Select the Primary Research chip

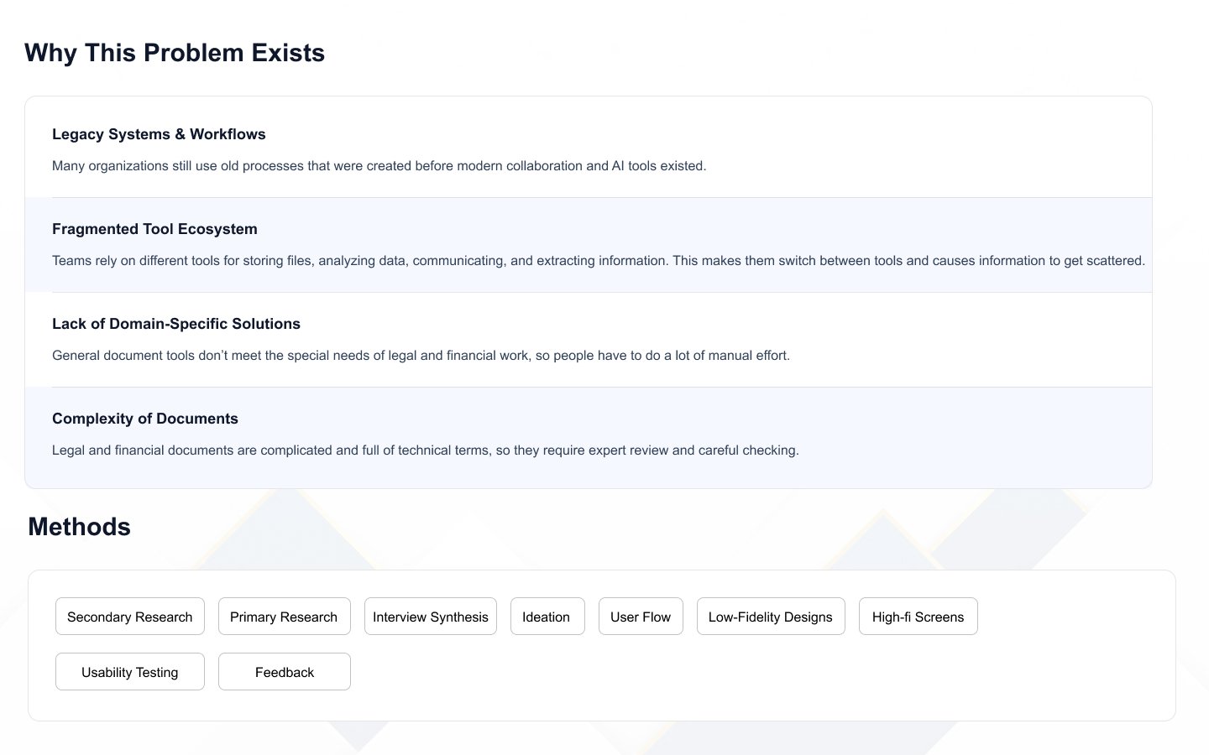coord(284,617)
